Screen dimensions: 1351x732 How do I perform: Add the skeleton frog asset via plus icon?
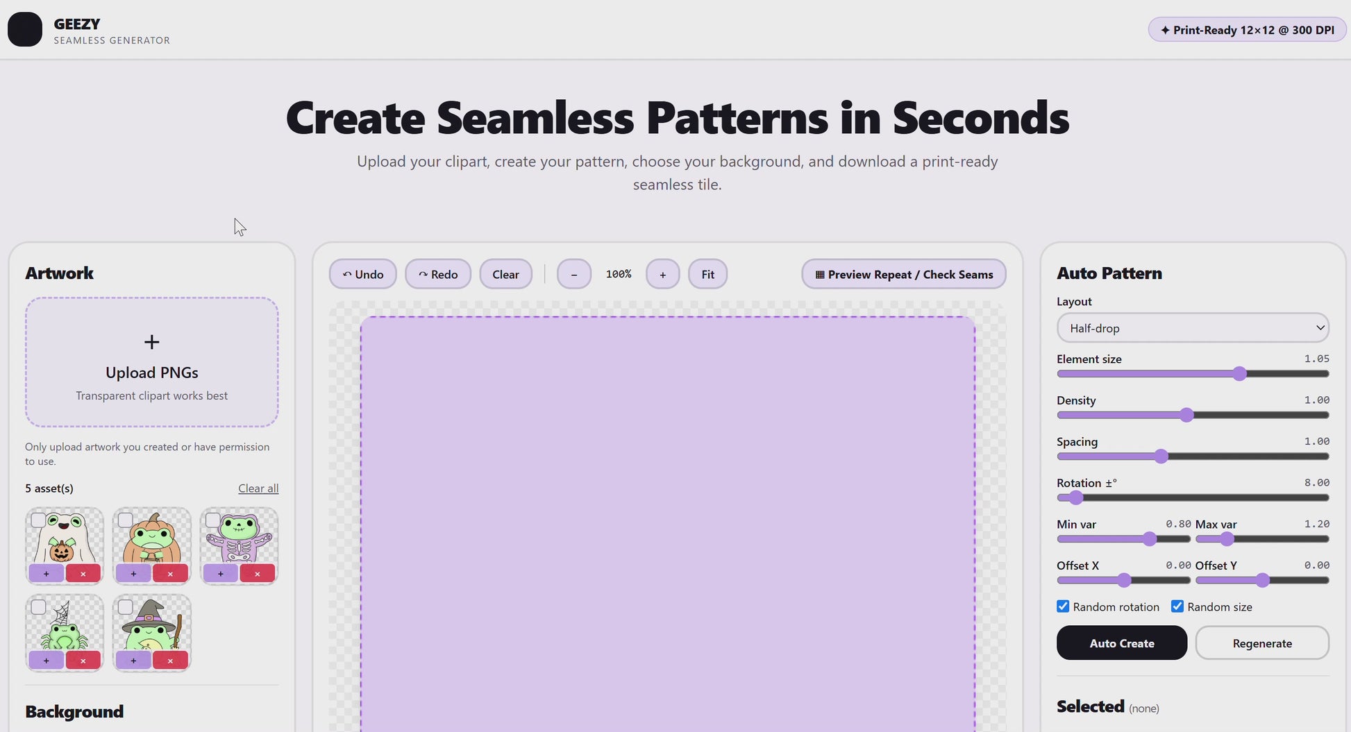[x=221, y=574]
